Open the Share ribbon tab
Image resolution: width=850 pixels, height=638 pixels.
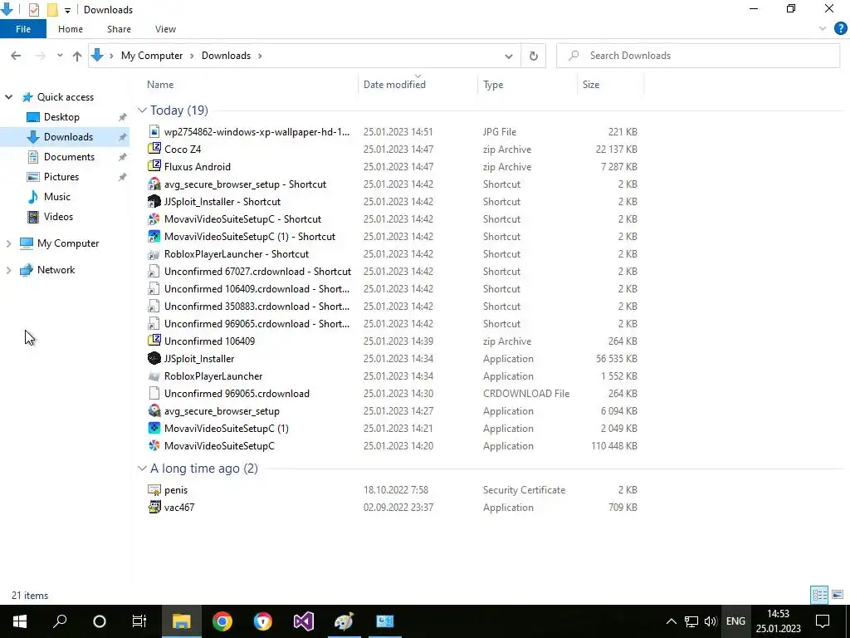click(119, 29)
